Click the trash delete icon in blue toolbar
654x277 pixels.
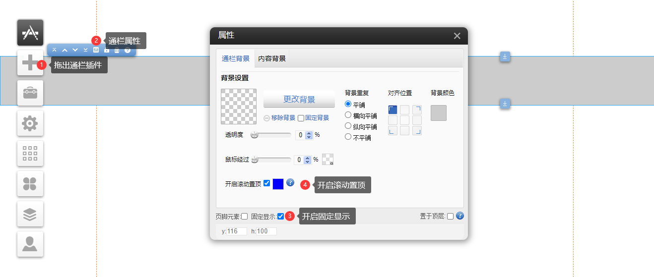pyautogui.click(x=117, y=50)
